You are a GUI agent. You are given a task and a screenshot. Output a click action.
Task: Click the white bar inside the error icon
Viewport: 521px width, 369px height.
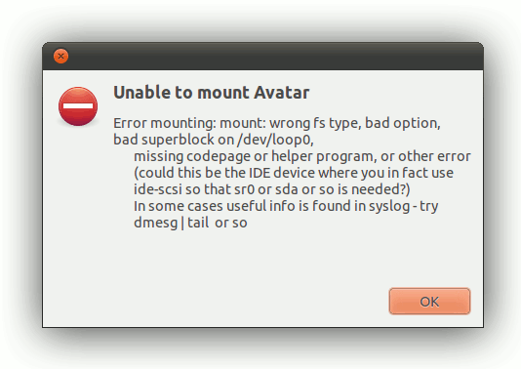[78, 106]
